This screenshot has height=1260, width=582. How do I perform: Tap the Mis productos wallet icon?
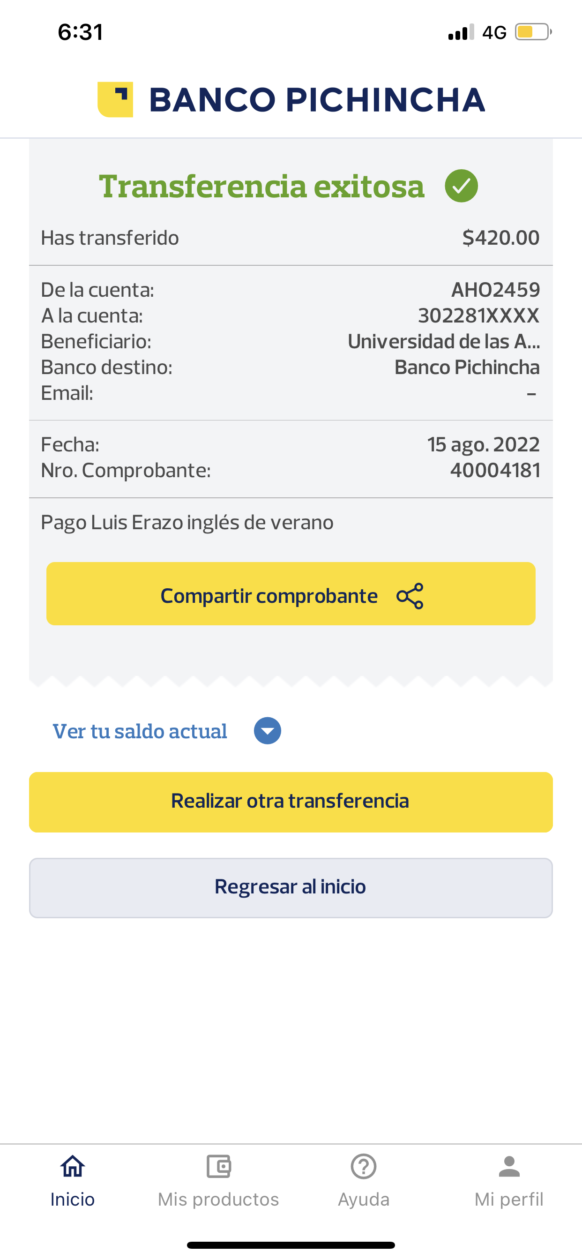[218, 1166]
